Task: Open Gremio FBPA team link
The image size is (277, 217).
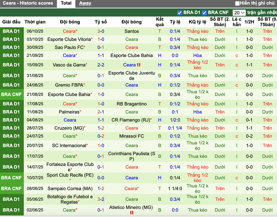Action: pos(69,85)
